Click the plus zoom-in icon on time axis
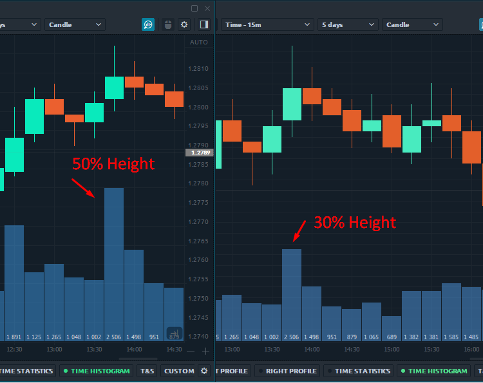 pos(205,351)
